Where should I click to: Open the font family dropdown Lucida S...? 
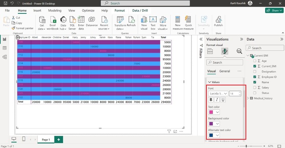pyautogui.click(x=218, y=93)
